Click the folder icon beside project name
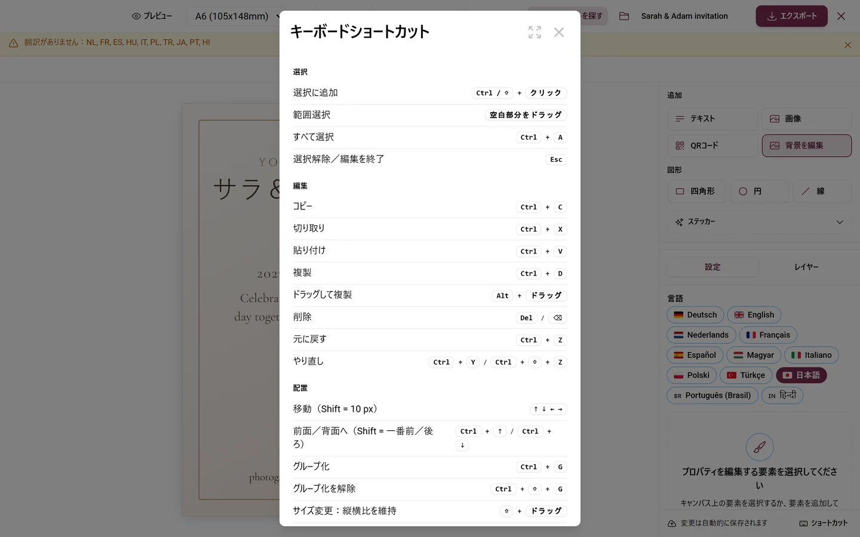860x537 pixels. (624, 16)
